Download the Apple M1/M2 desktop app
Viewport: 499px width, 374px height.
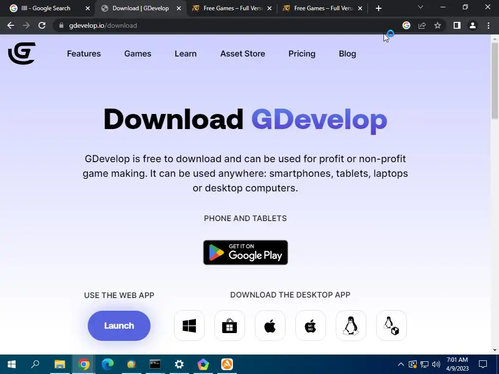310,326
